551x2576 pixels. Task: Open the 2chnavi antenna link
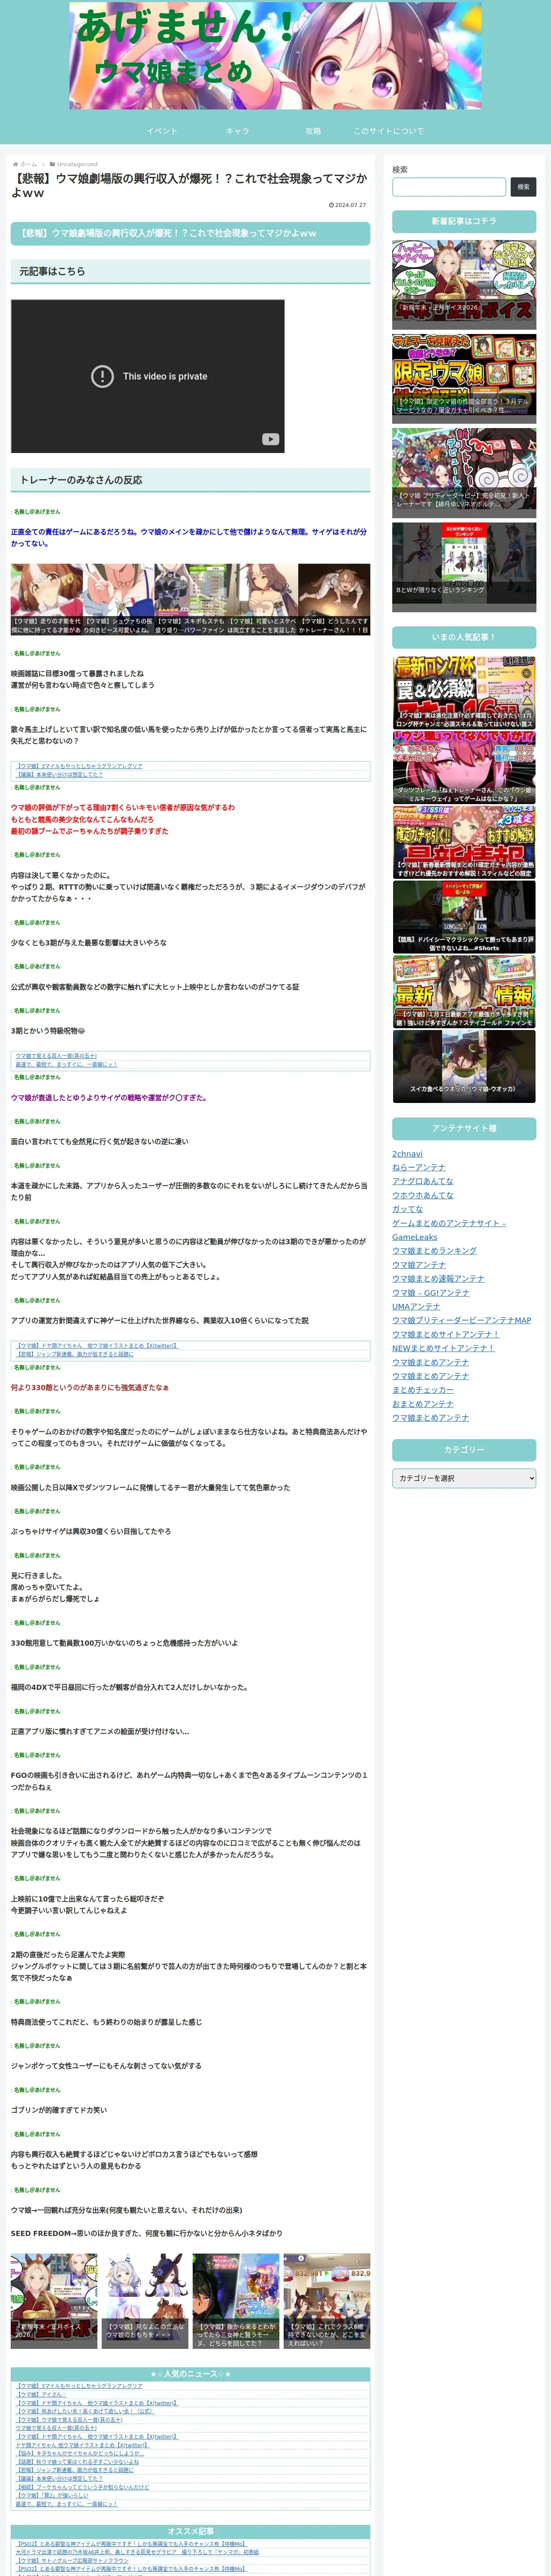click(407, 1154)
